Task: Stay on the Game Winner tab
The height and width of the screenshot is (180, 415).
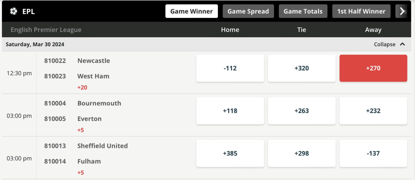Action: coord(192,11)
